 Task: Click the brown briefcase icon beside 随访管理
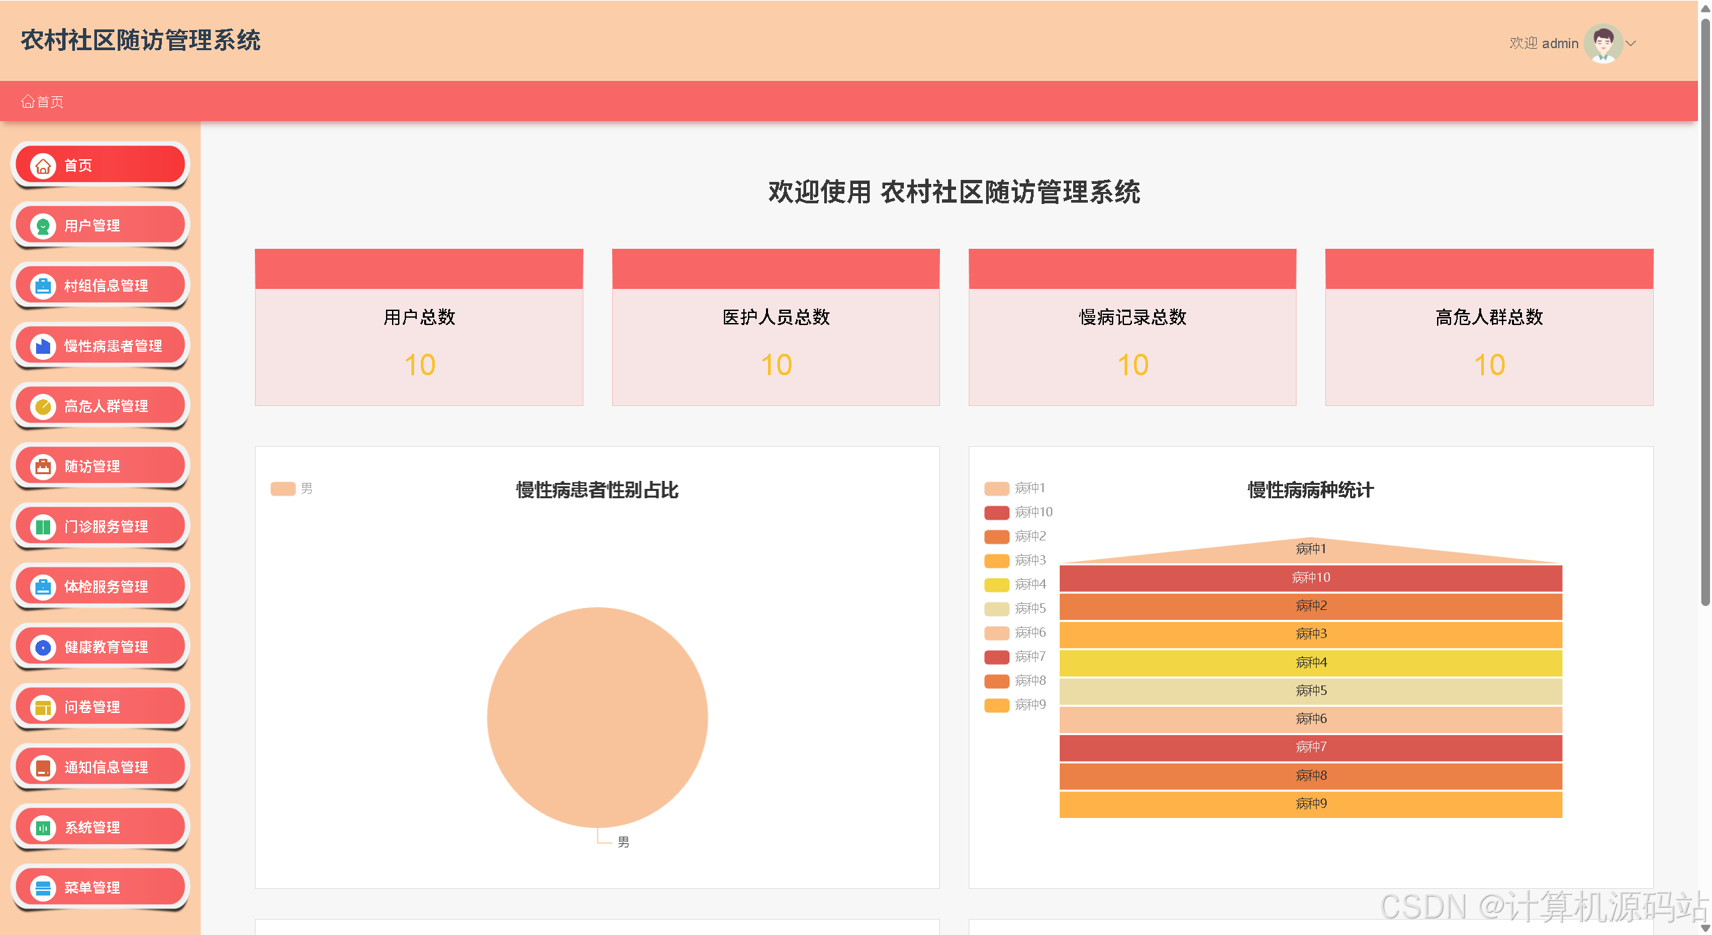point(43,467)
